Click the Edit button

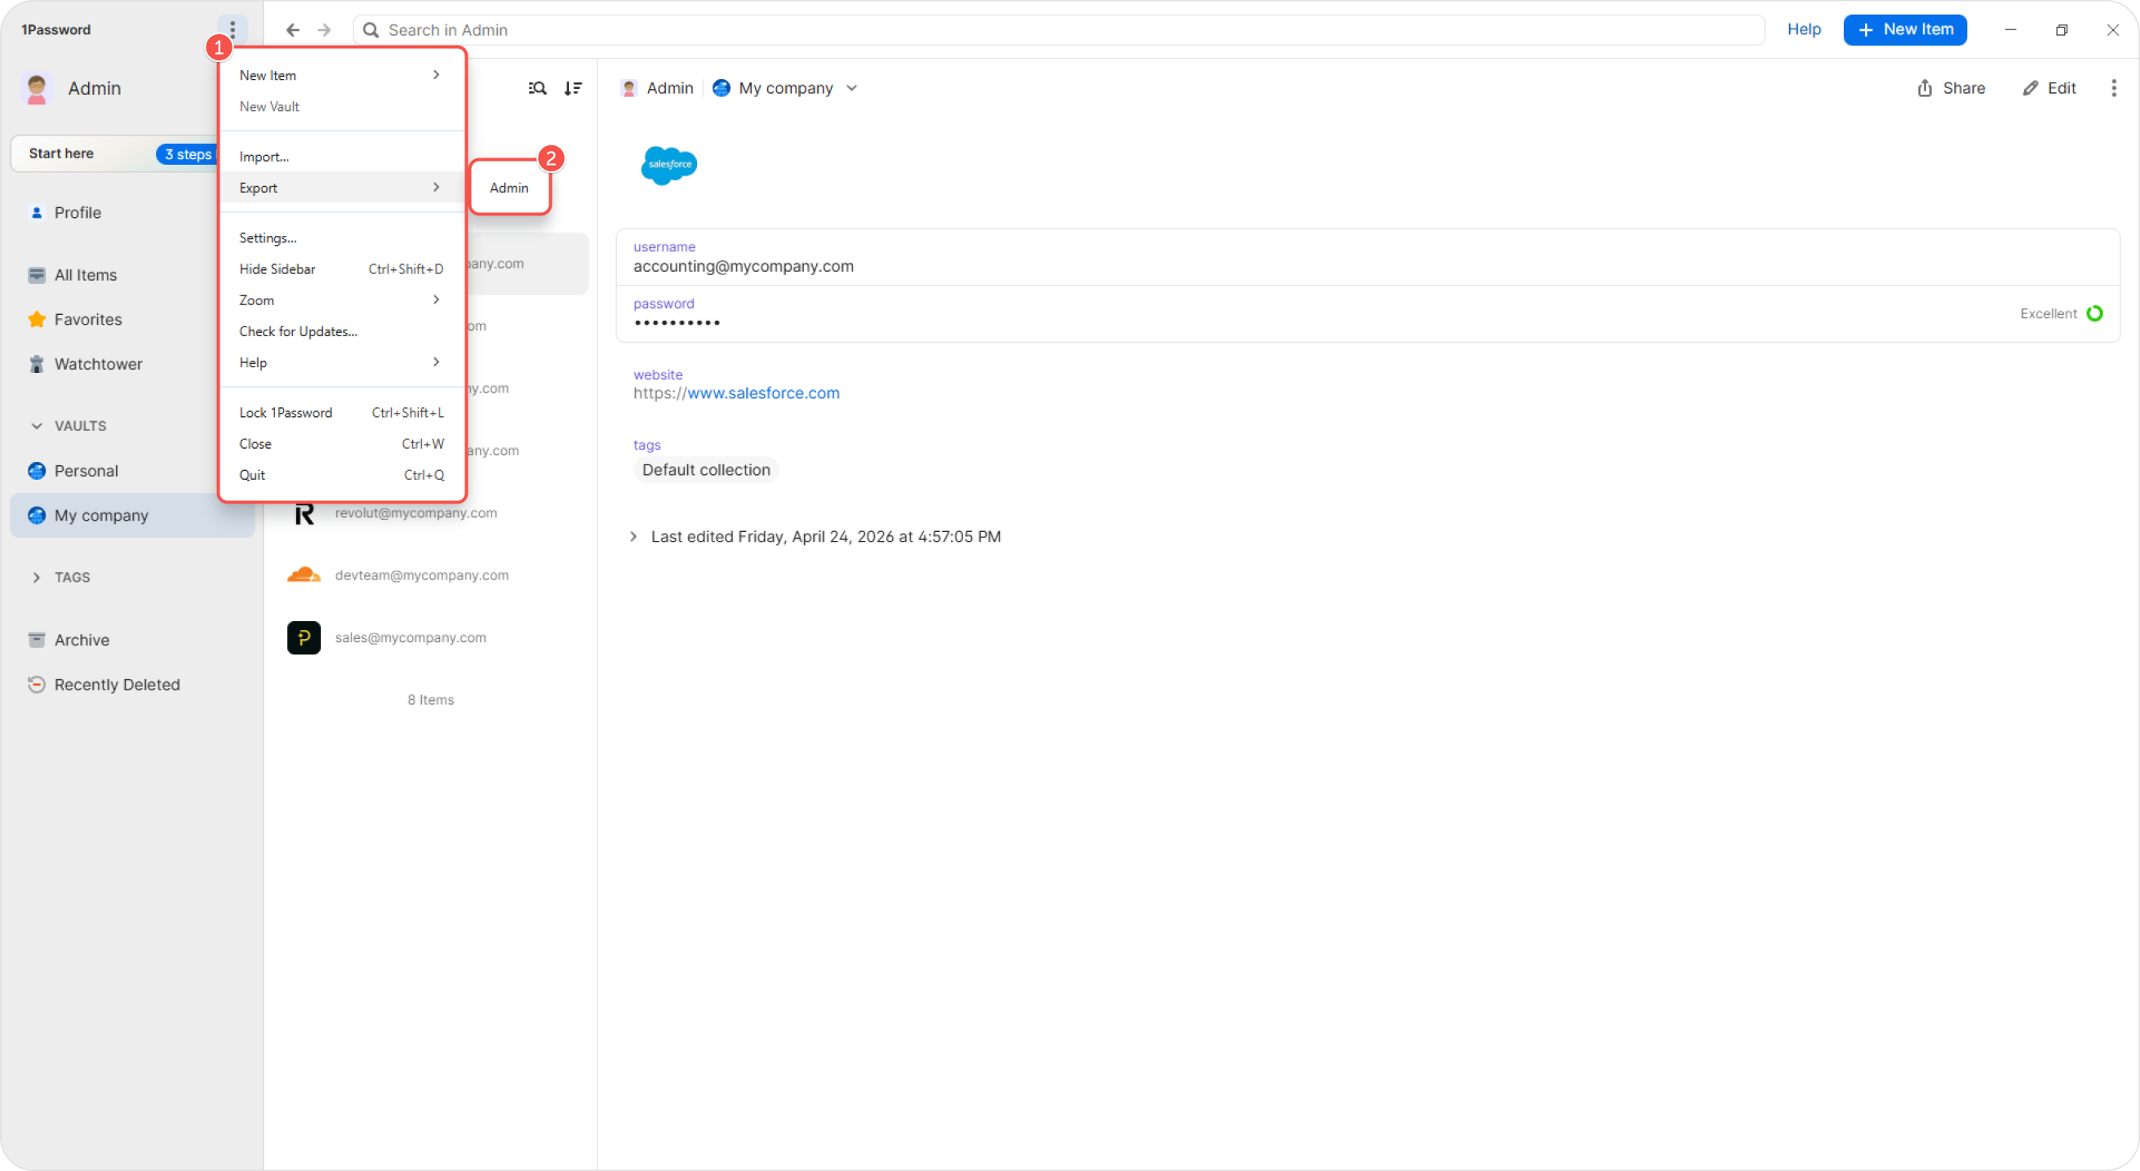coord(2049,88)
